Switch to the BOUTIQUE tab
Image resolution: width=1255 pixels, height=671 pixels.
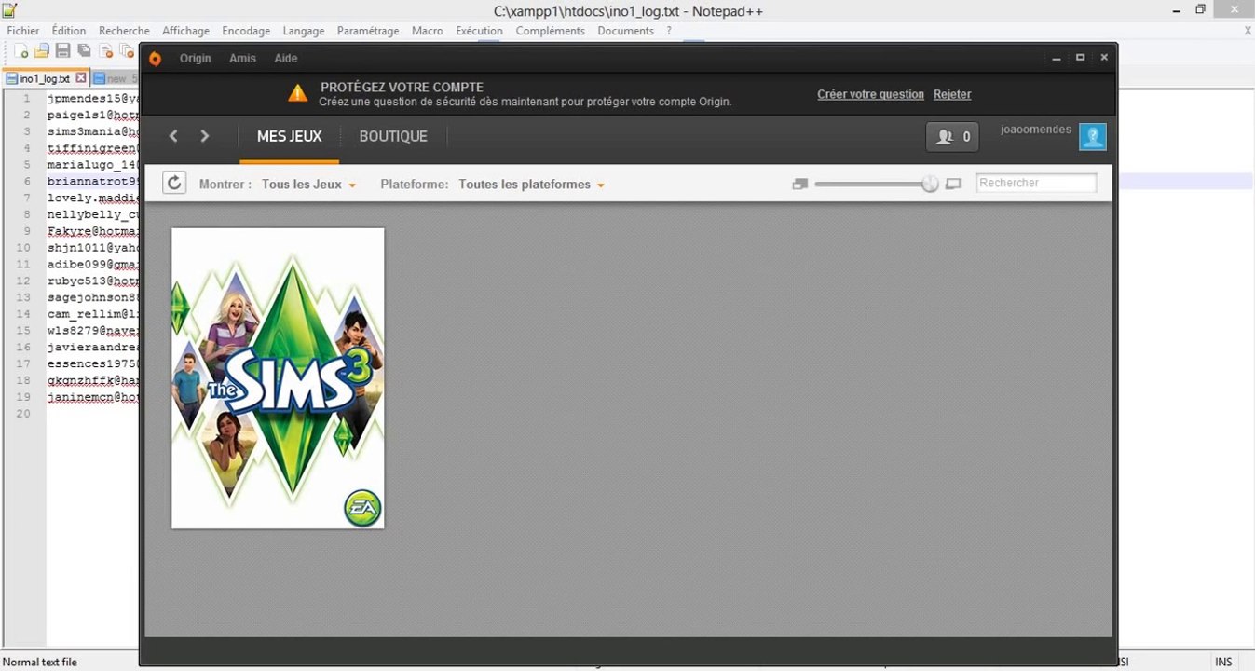pos(393,136)
